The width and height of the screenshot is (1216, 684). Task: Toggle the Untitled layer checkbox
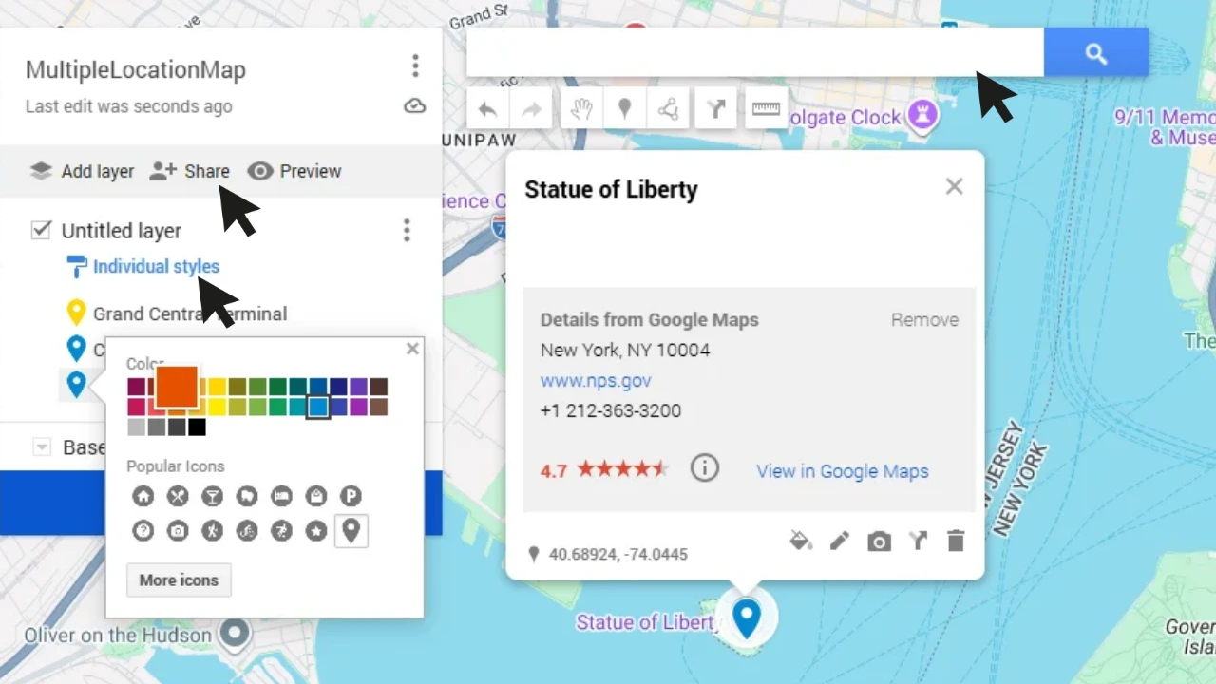click(41, 230)
